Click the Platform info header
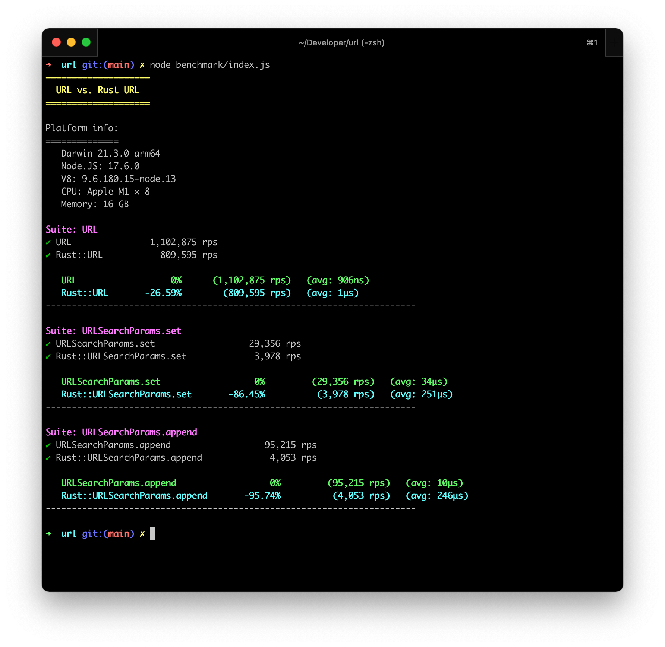 [82, 128]
